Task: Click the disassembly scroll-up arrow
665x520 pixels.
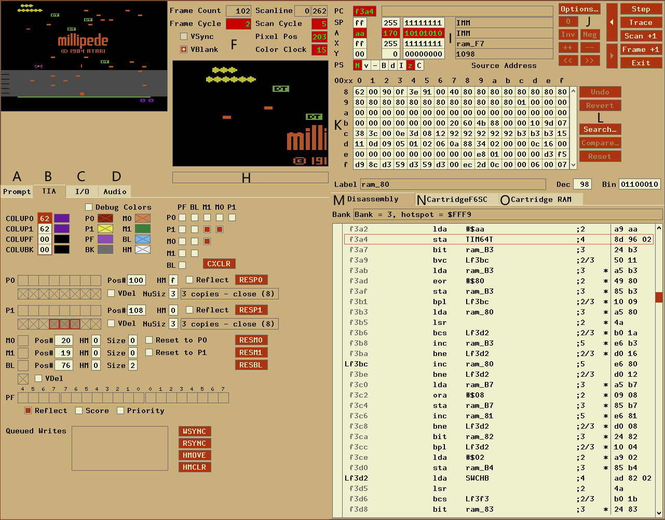Action: tap(659, 228)
